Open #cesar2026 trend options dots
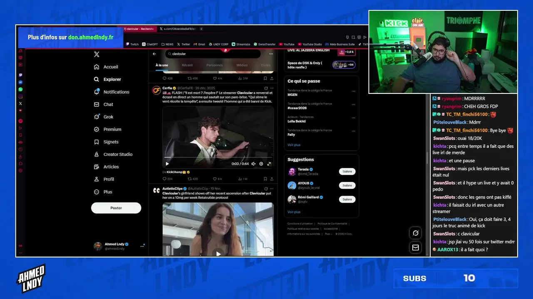Screen dimensions: 533x299 pyautogui.click(x=353, y=105)
